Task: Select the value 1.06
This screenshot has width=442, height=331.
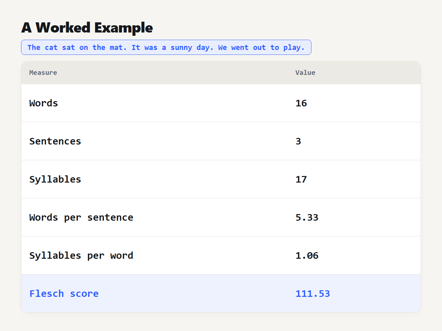Action: [x=307, y=255]
